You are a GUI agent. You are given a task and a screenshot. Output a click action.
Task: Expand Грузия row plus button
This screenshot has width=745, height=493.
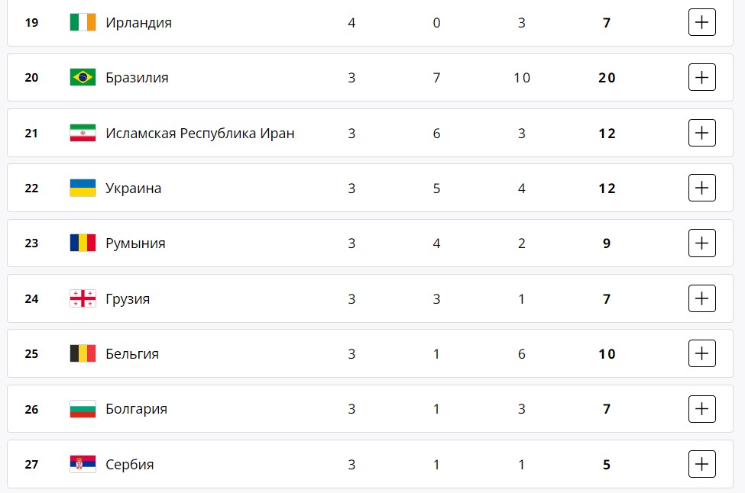tap(701, 298)
